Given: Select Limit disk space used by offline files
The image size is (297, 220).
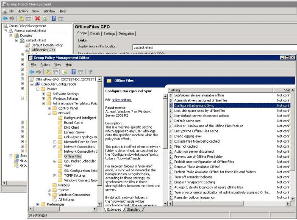Looking at the screenshot, I should point(200,110).
